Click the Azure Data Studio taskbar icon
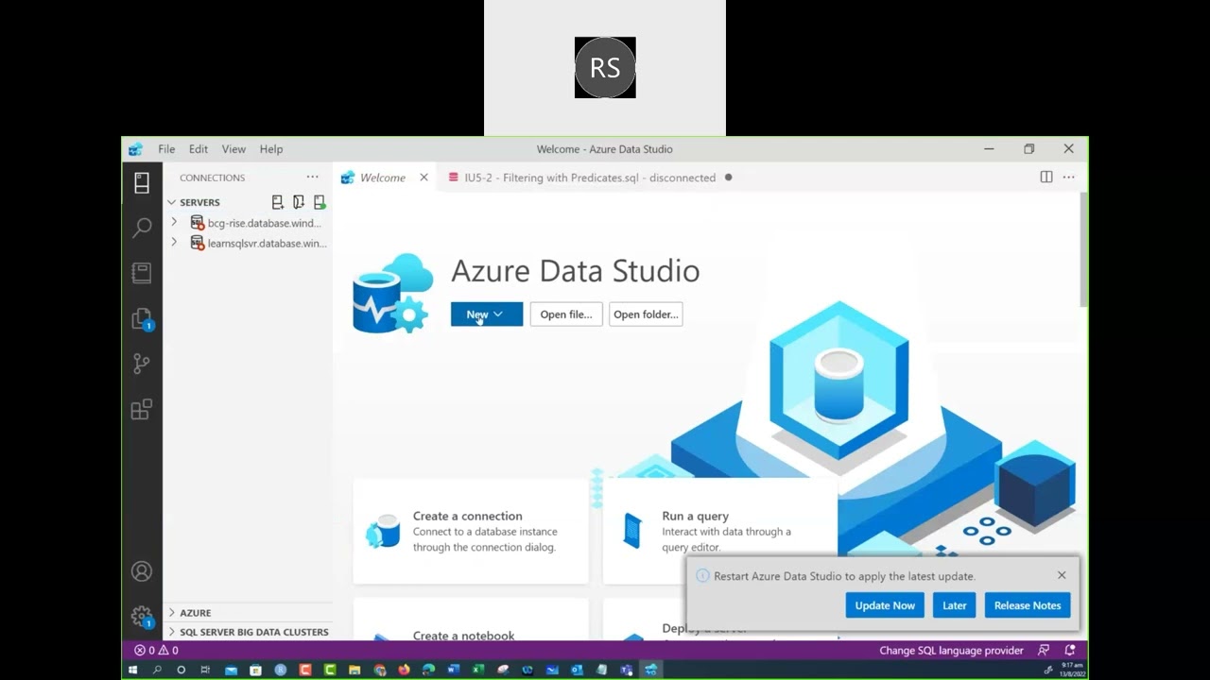This screenshot has width=1210, height=680. pyautogui.click(x=650, y=670)
